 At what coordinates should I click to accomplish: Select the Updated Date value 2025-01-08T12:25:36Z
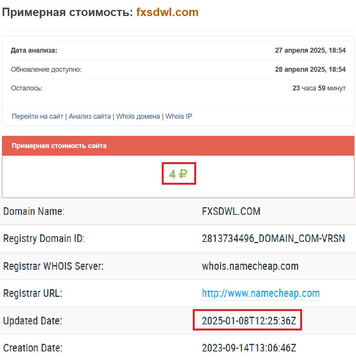tap(249, 321)
